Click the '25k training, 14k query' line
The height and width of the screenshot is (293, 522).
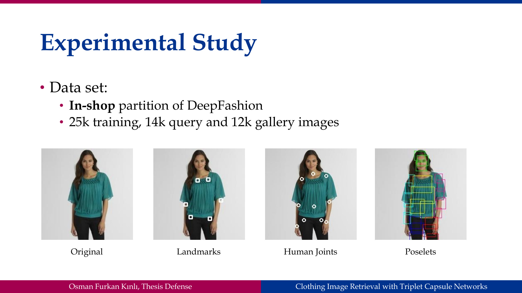coord(204,122)
